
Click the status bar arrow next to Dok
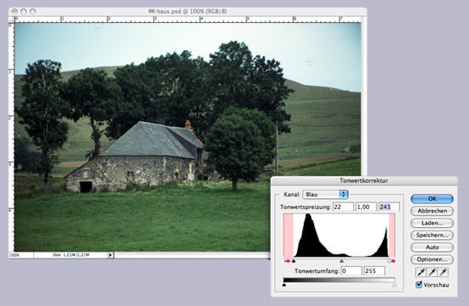[x=111, y=255]
